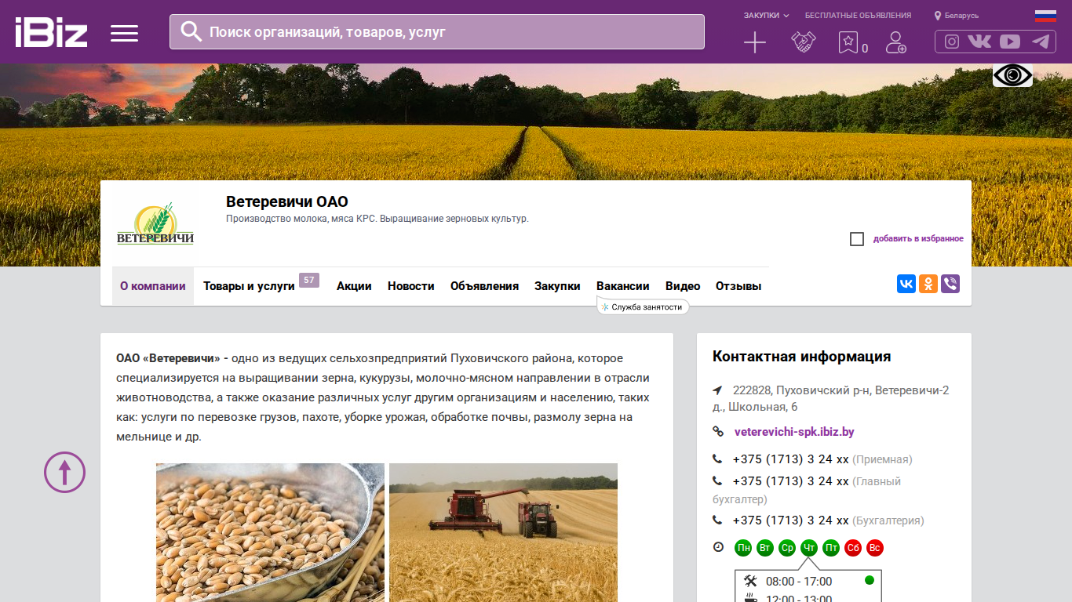
Task: Click the search magnifier icon
Action: click(191, 31)
